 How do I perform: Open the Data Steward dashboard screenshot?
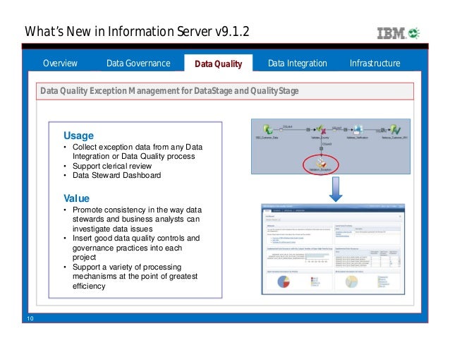click(x=333, y=249)
